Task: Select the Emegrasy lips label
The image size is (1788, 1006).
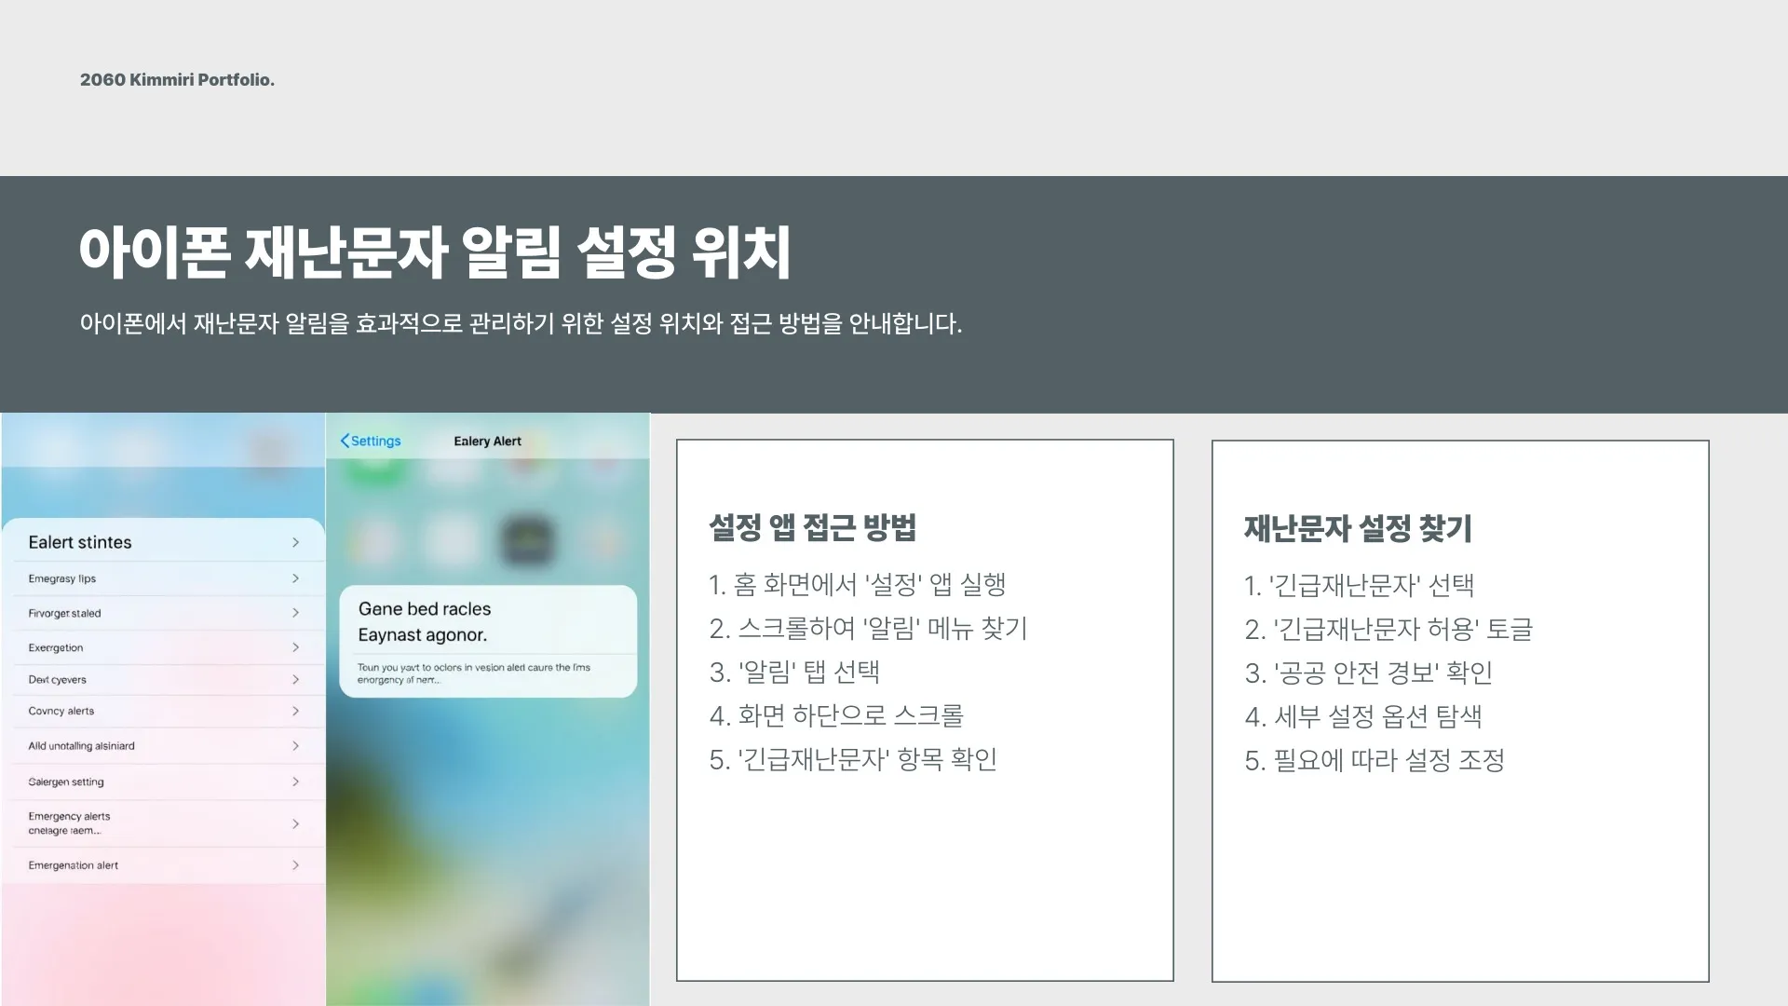Action: click(61, 578)
